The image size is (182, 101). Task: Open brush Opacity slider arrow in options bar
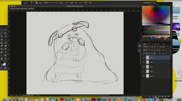(x=69, y=3)
